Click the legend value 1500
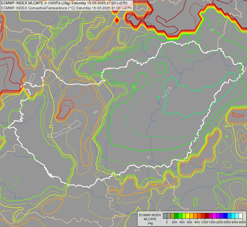This screenshot has width=247, height=227. (212, 222)
